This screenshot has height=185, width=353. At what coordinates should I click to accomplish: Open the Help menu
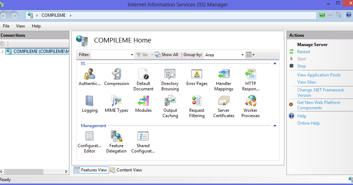click(x=36, y=26)
